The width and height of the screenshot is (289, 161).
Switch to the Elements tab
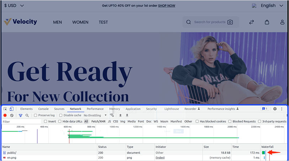[26, 109]
